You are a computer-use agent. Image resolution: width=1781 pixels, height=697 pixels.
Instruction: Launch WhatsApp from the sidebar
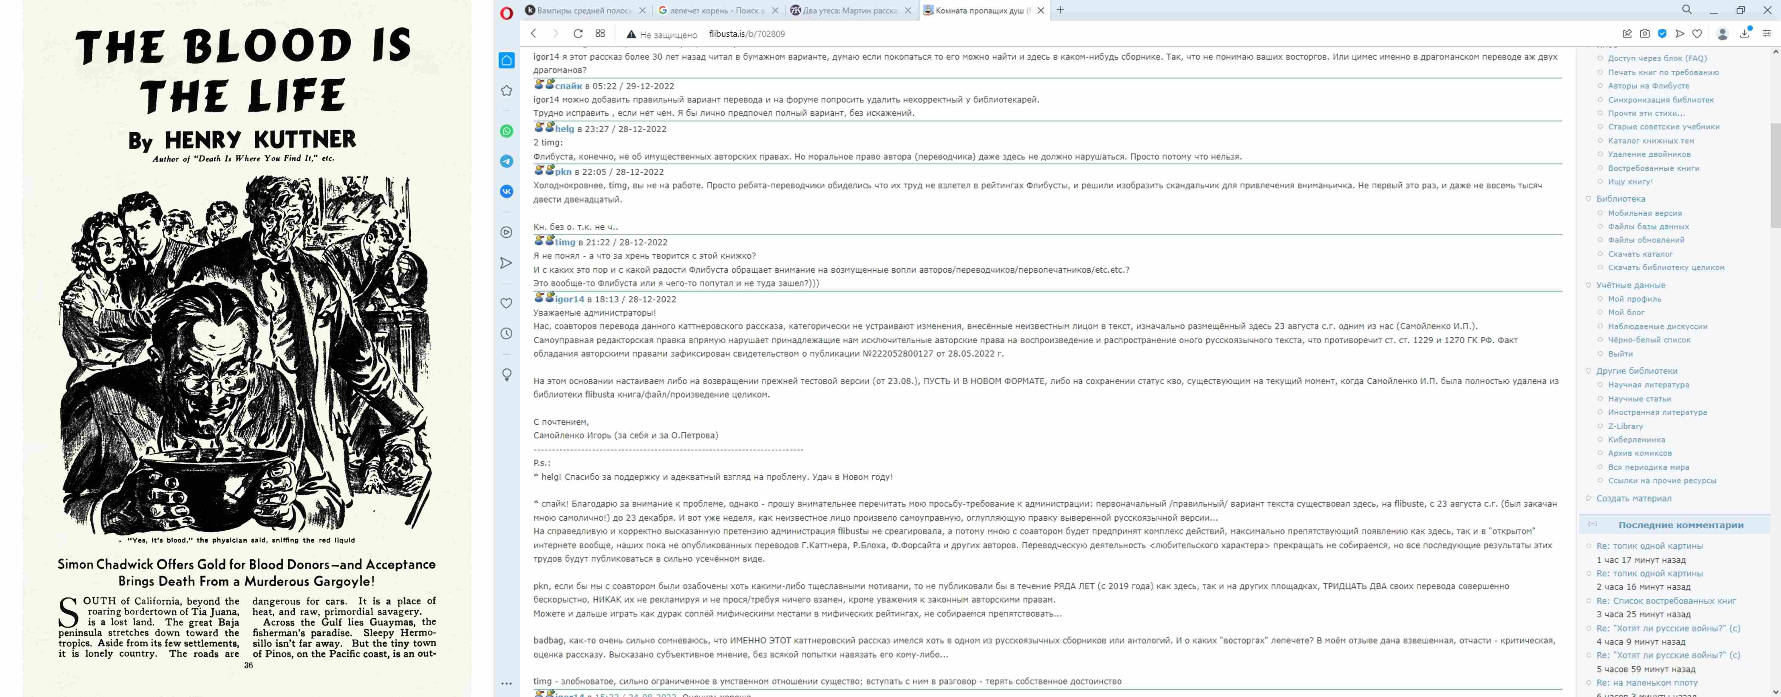(x=506, y=131)
